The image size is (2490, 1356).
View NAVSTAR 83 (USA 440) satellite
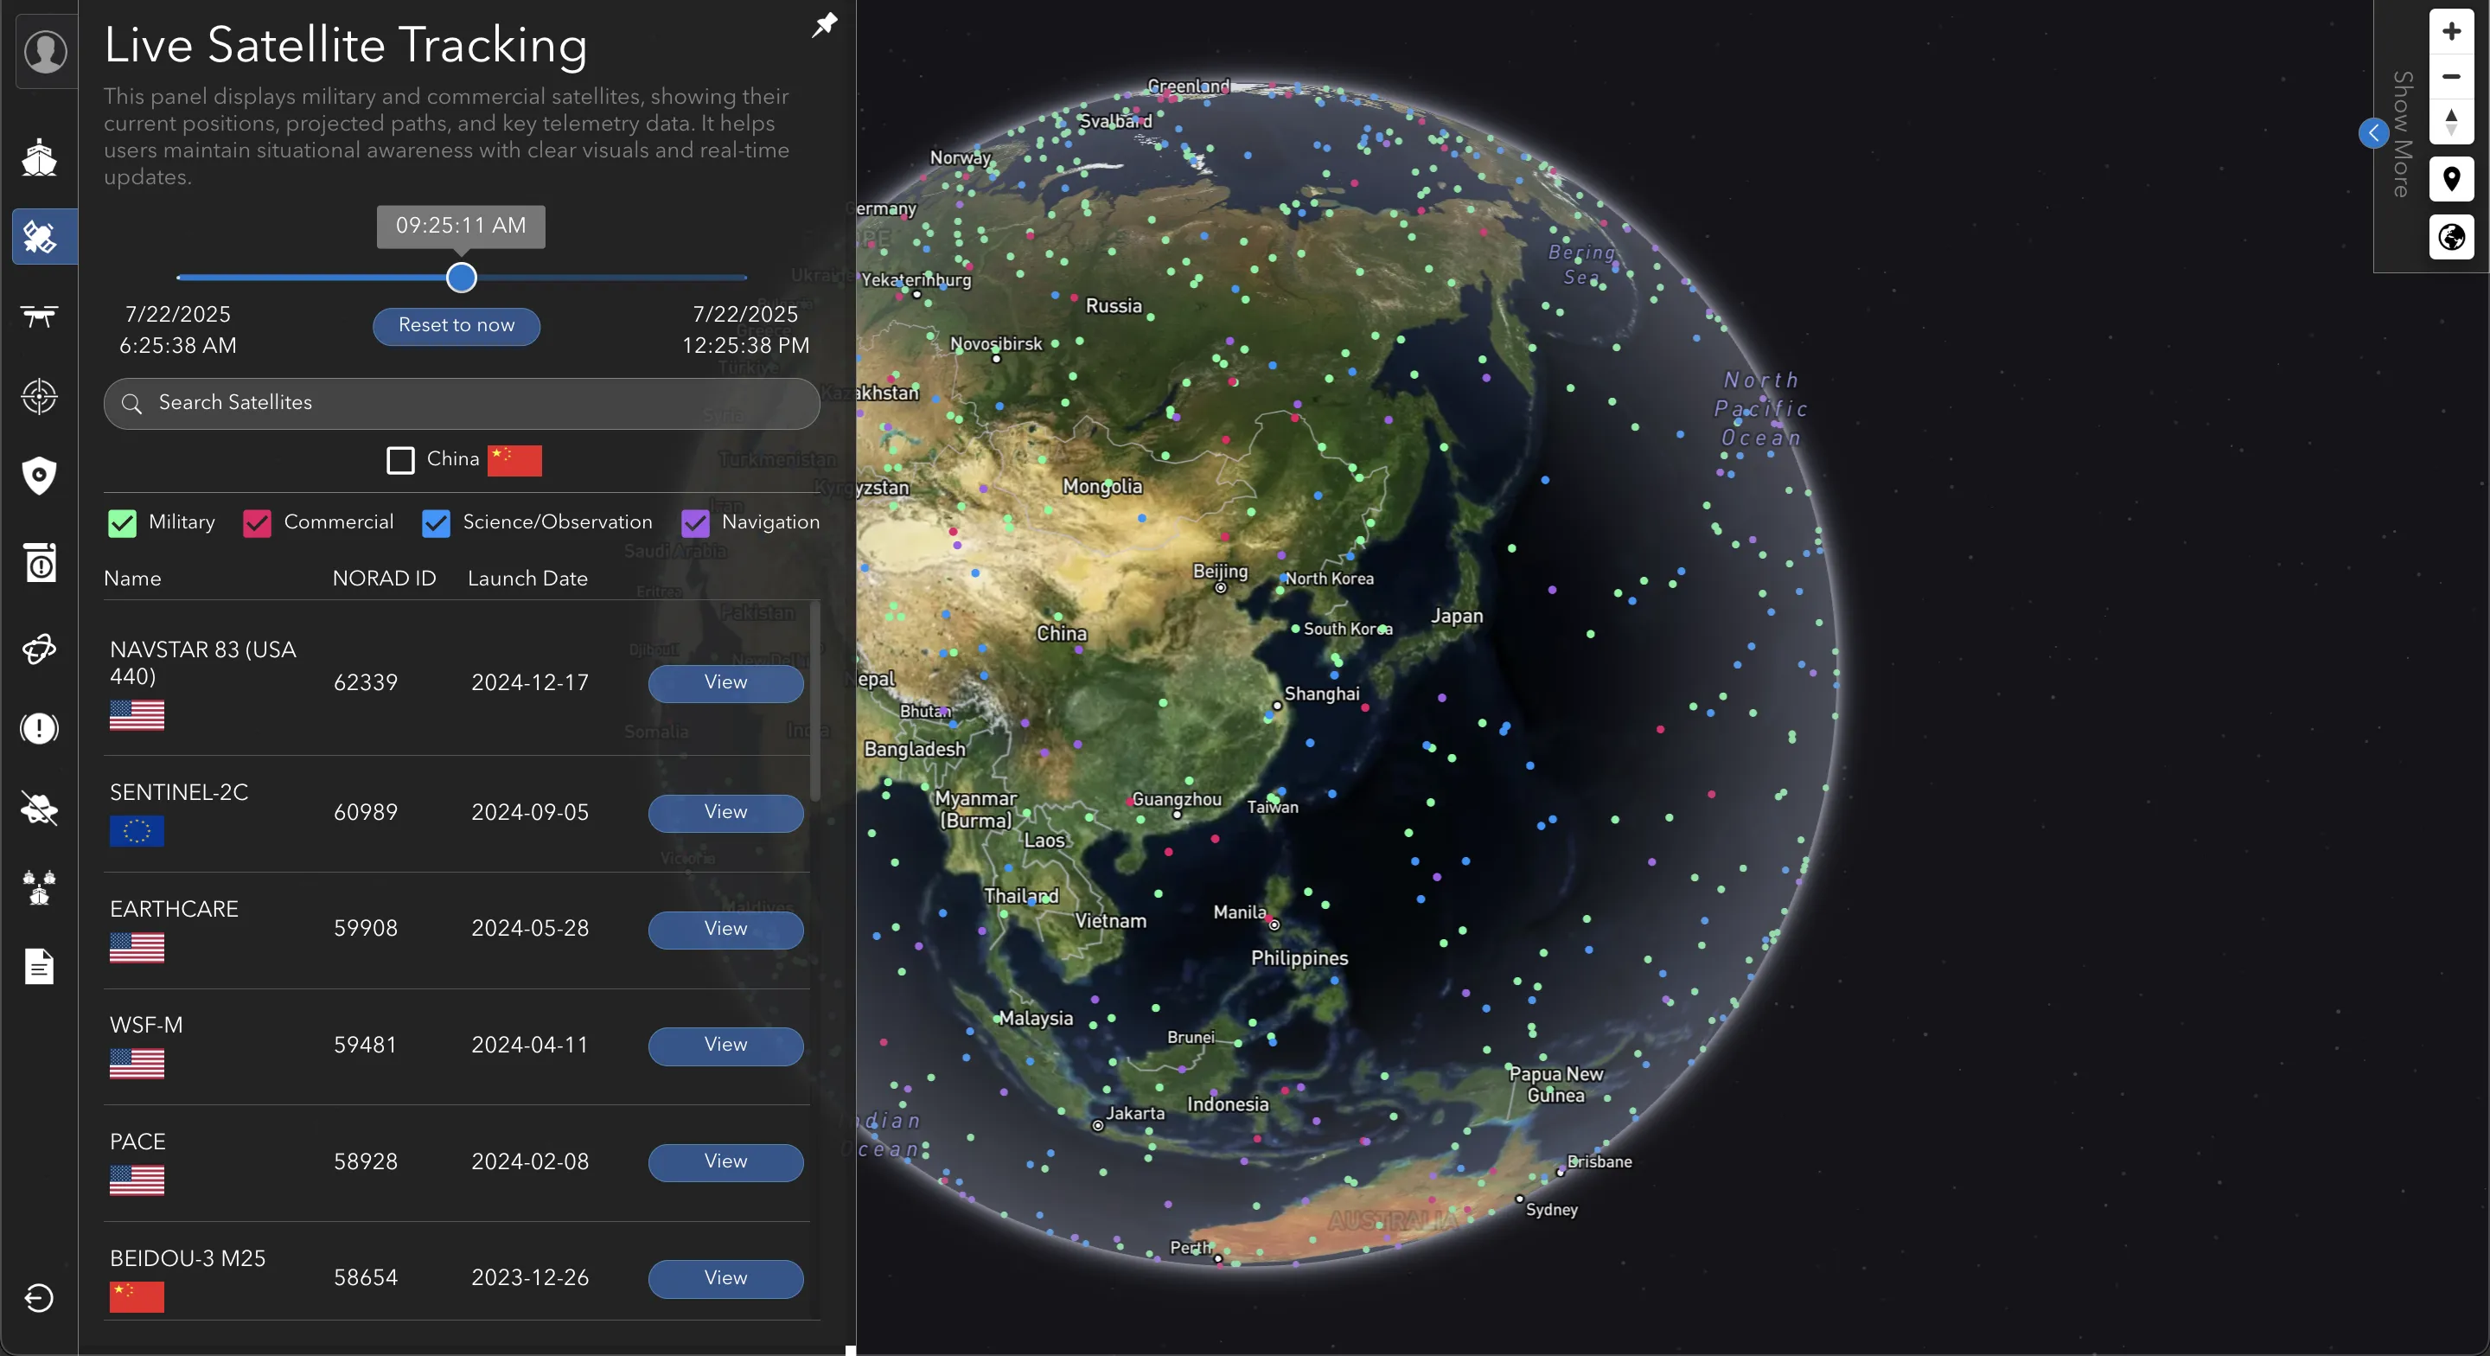[x=726, y=683]
